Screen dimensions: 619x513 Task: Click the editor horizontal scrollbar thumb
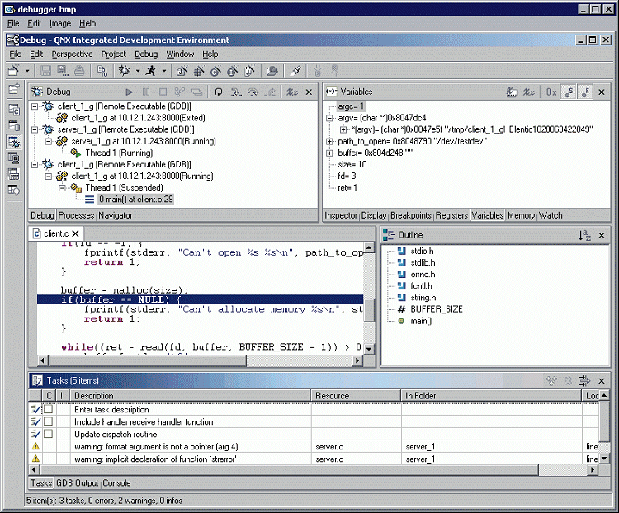pos(148,360)
